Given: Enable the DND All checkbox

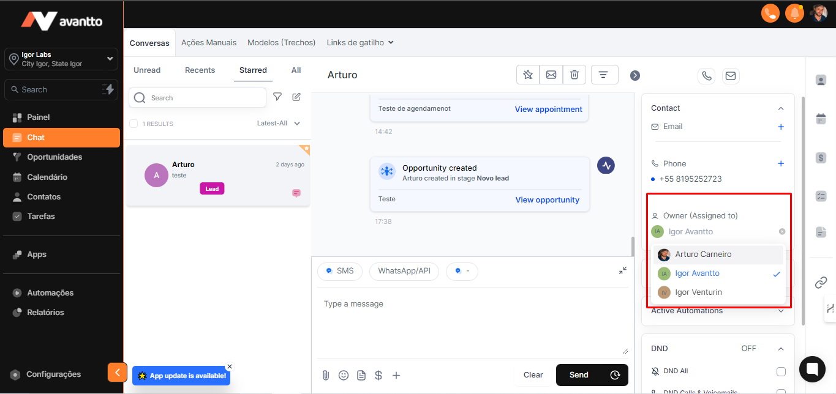Looking at the screenshot, I should tap(781, 371).
